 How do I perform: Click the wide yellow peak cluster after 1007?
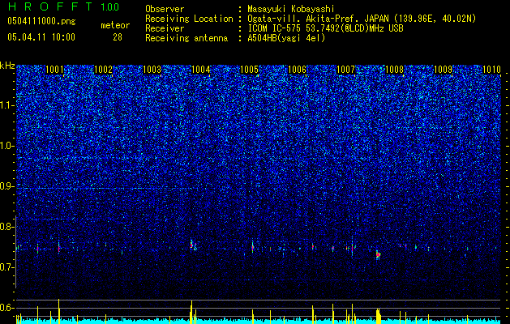click(x=379, y=316)
